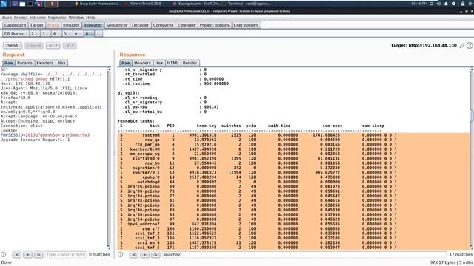The height and width of the screenshot is (266, 474).
Task: Go to previous match in request search
Action: [17, 254]
